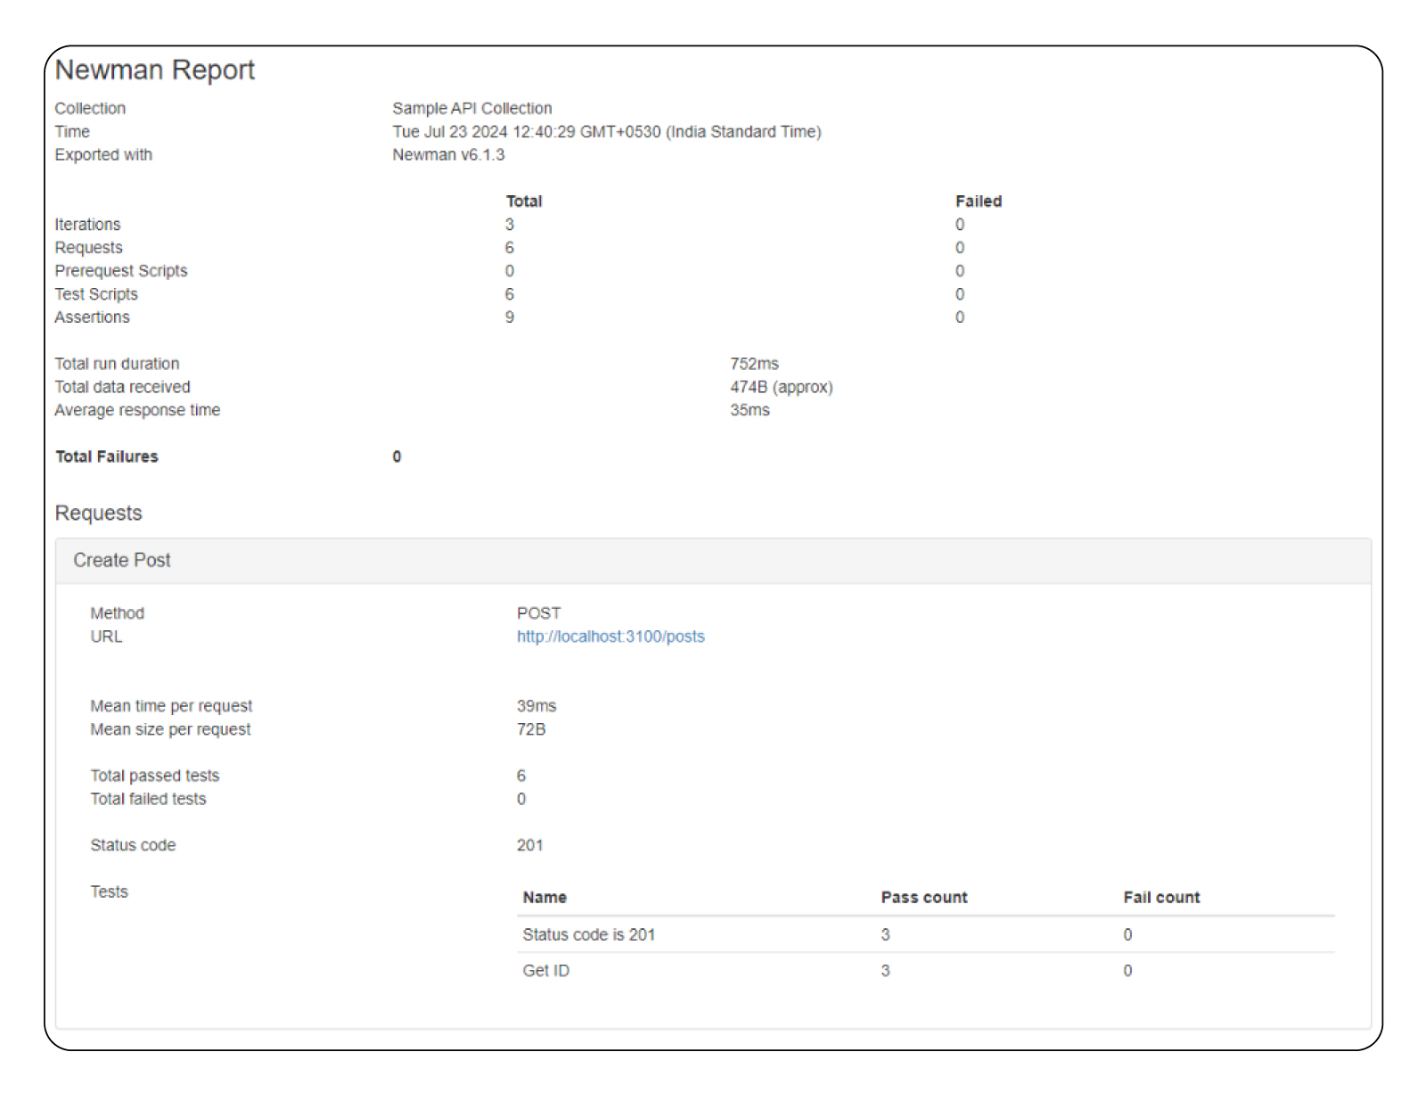Click the Fail count column header
This screenshot has height=1093, width=1426.
(x=1161, y=897)
